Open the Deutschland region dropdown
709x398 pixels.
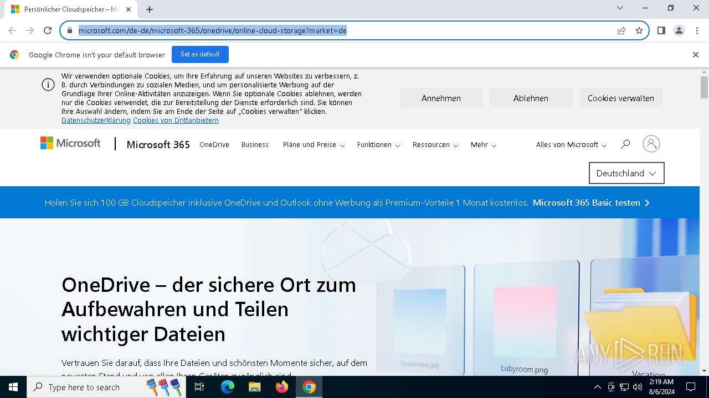coord(626,173)
